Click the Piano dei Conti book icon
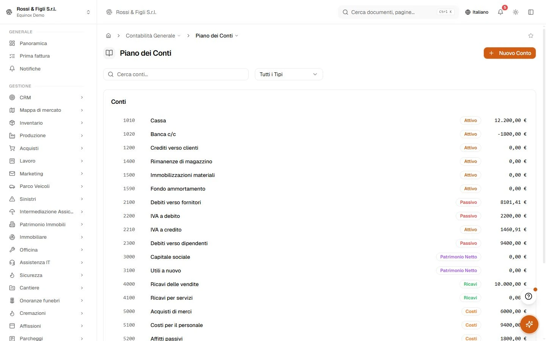The width and height of the screenshot is (546, 341). (109, 53)
